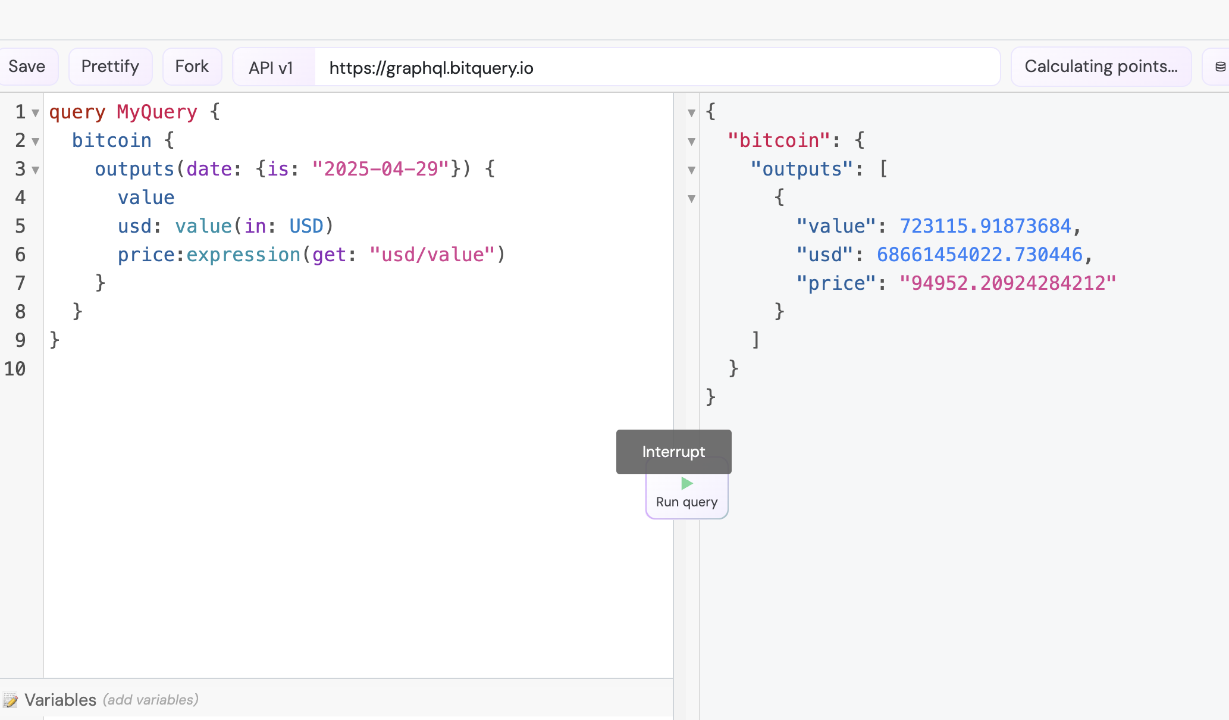The width and height of the screenshot is (1229, 720).
Task: Click the value field on line 4
Action: point(146,198)
